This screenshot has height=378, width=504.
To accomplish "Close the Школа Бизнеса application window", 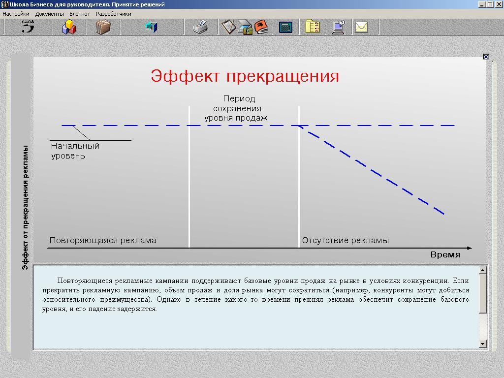I will pos(499,4).
